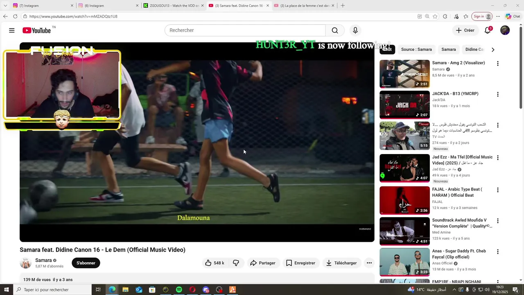Open options for JACK'DA - B13 video

(x=498, y=94)
